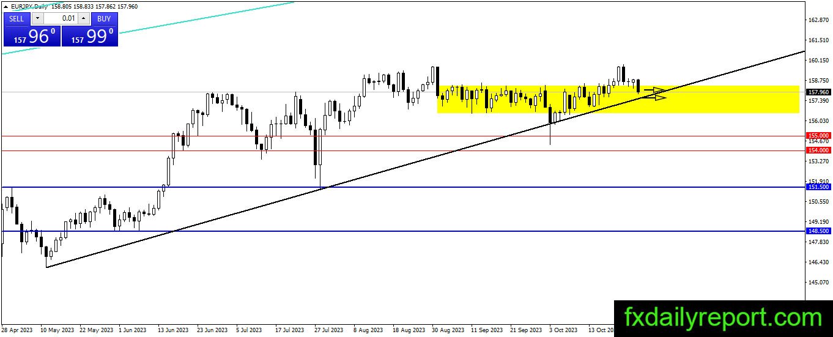The image size is (833, 337).
Task: Click the 162.870 price scale value
Action: tap(818, 20)
